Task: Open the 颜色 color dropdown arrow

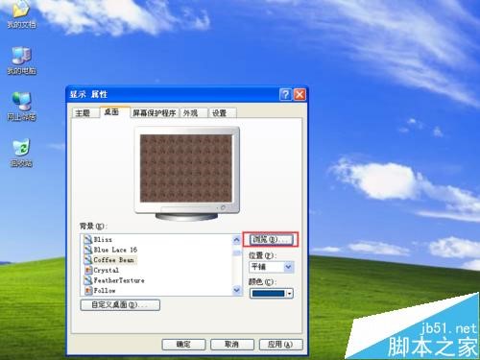Action: point(289,293)
